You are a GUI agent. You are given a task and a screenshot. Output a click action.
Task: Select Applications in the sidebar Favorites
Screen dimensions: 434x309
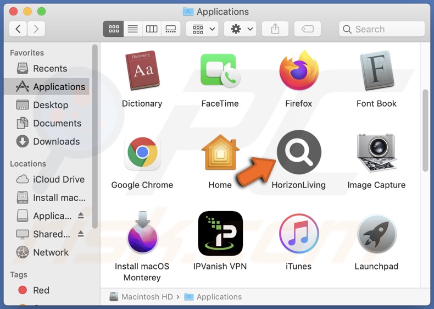coord(47,87)
